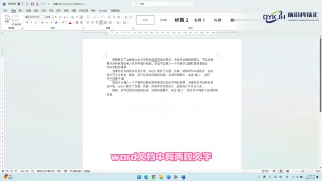Decrease font size with the smaller A
Screen dimensions: 322x181
[x=60, y=17]
